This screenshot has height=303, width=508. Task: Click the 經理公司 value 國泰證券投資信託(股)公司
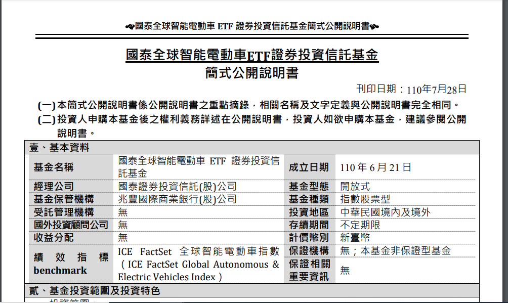pyautogui.click(x=177, y=187)
